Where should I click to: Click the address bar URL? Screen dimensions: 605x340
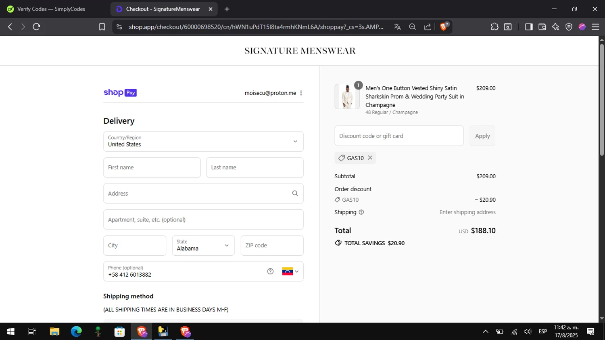256,27
